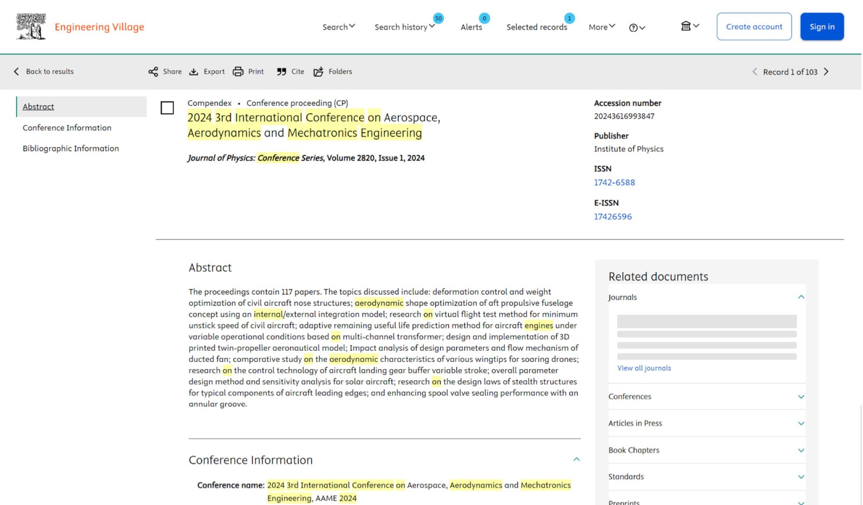This screenshot has width=863, height=505.
Task: Expand the Conferences related documents section
Action: click(801, 397)
